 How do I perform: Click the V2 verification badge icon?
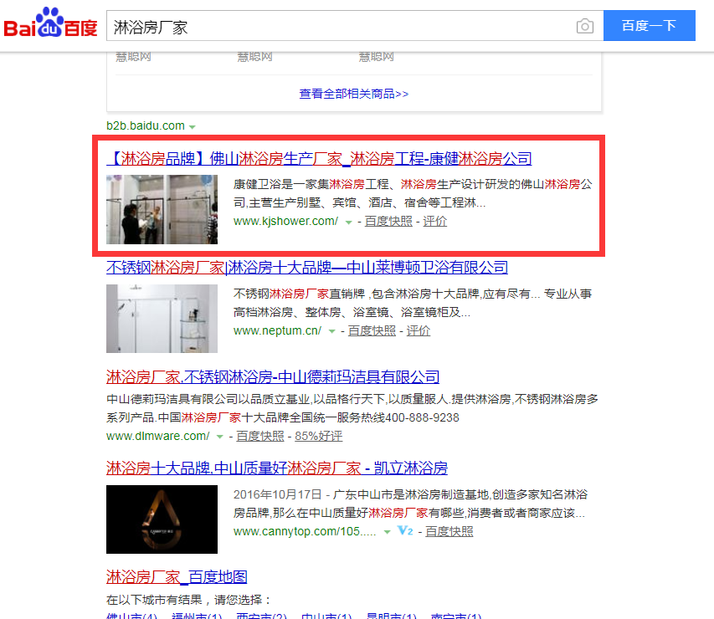[405, 530]
